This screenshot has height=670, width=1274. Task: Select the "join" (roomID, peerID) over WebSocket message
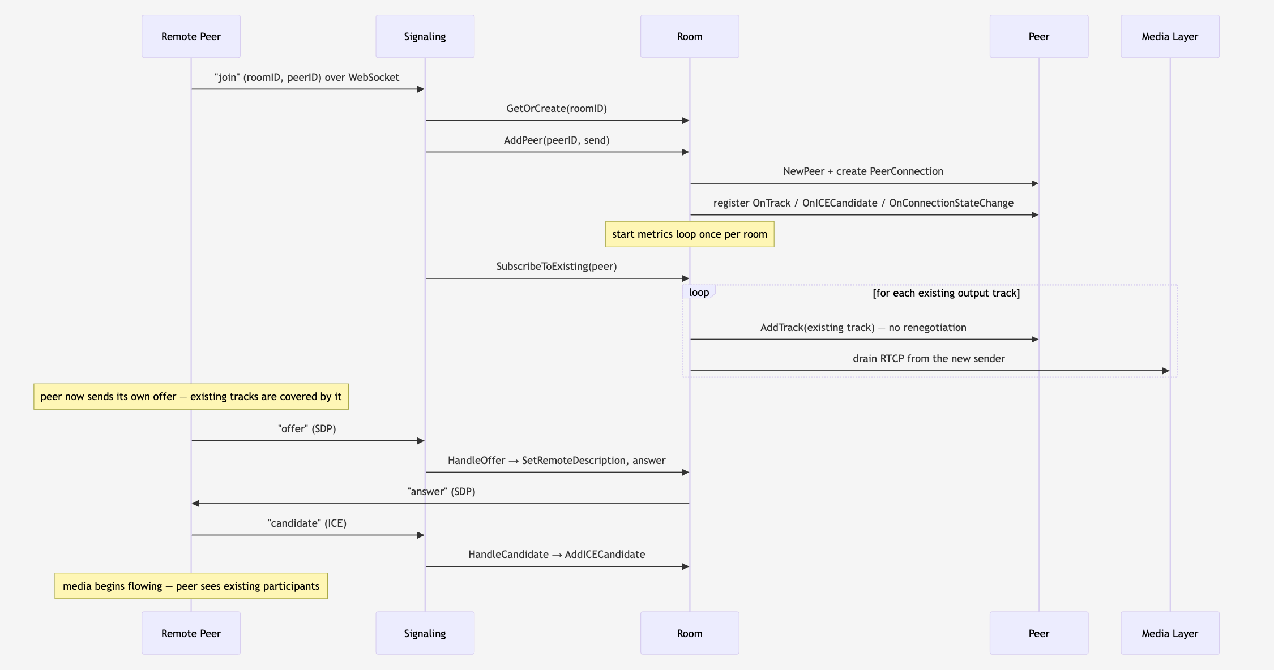307,78
